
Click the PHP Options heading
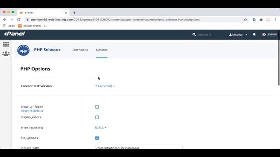click(35, 69)
